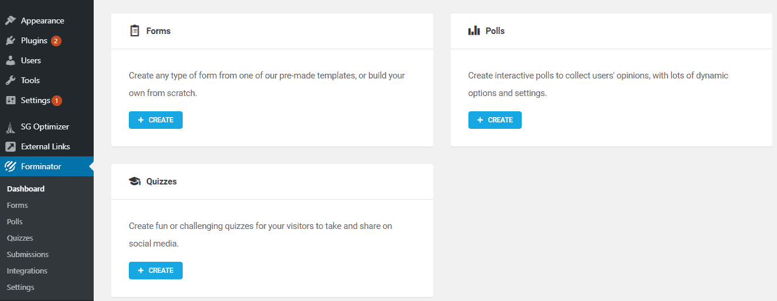This screenshot has height=301, width=777.
Task: Go to Forminator Polls submenu page
Action: [x=15, y=221]
